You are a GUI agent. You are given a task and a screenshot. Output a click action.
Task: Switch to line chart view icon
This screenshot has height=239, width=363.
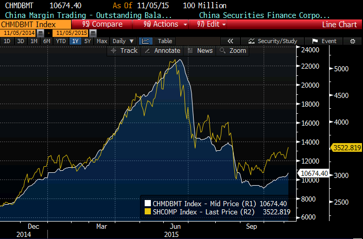click(x=146, y=41)
